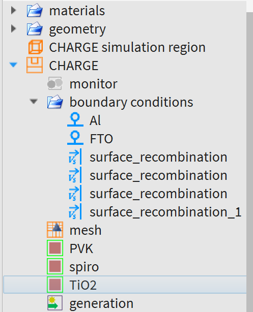Image resolution: width=253 pixels, height=312 pixels.
Task: Click the geometry folder icon
Action: click(x=35, y=28)
